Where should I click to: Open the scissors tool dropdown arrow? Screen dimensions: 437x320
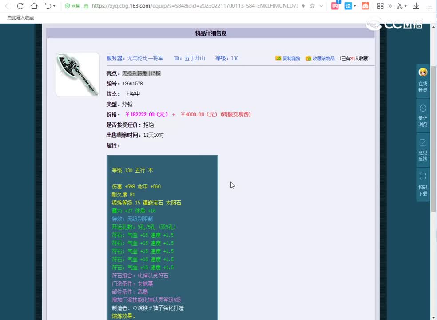click(x=405, y=6)
